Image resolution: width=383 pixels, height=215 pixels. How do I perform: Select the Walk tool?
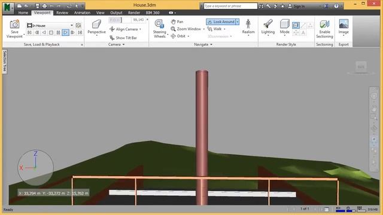point(214,29)
